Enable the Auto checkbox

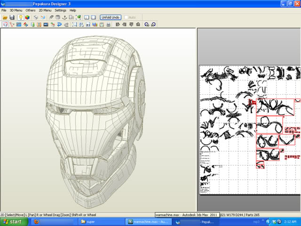click(126, 17)
